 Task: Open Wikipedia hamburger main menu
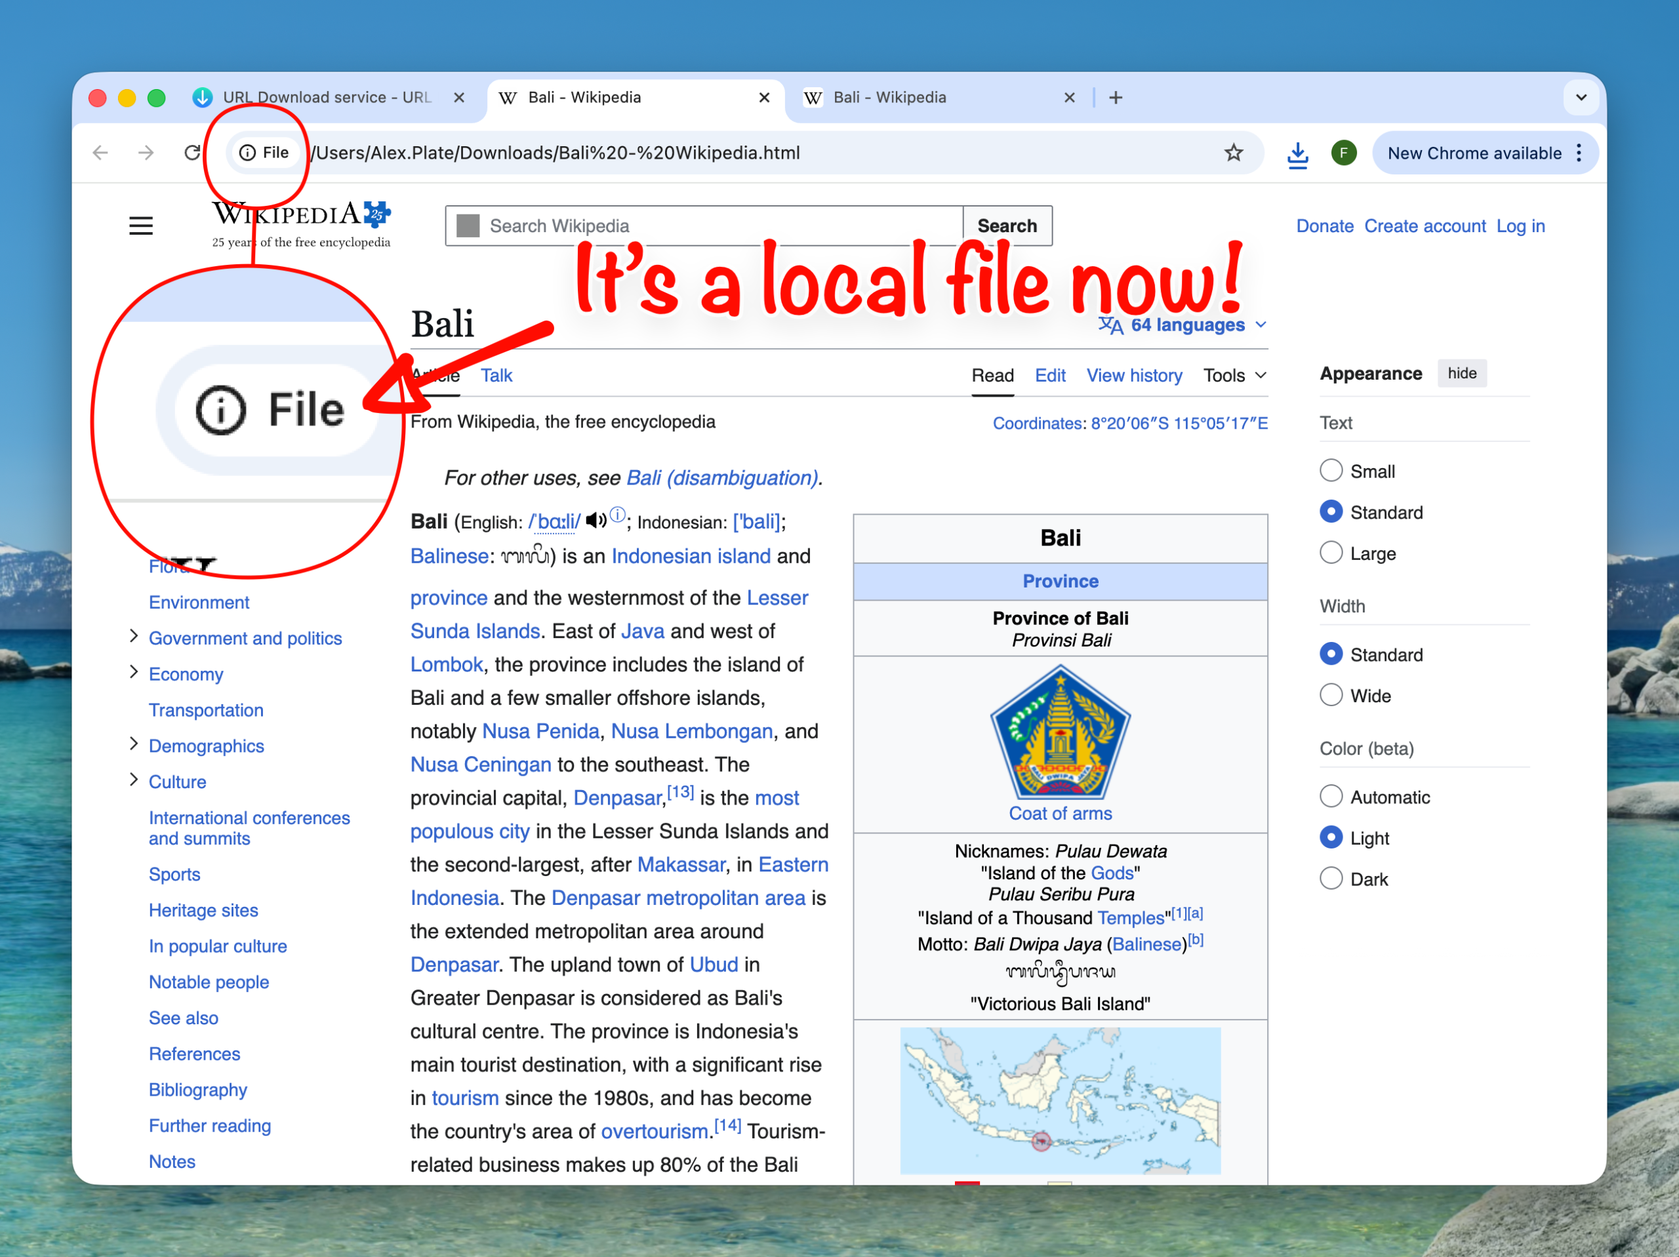pos(140,226)
